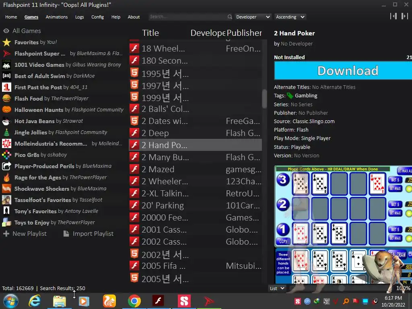Click the Gambling tag icon
Screen dimensions: 412x309
(290, 96)
